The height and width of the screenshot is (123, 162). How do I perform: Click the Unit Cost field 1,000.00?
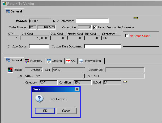click(35, 38)
